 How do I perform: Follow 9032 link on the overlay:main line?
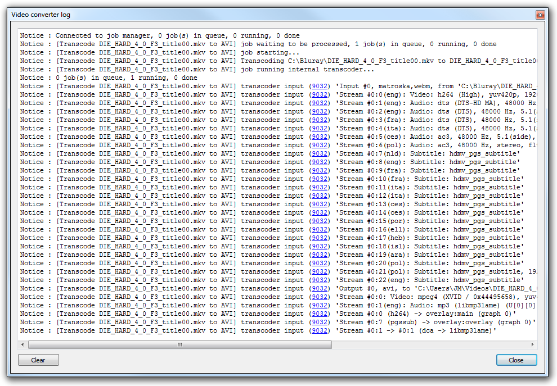click(x=320, y=314)
